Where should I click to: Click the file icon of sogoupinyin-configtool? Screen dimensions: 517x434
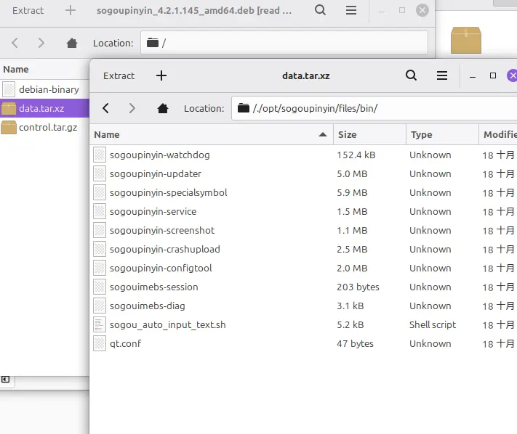coord(100,268)
